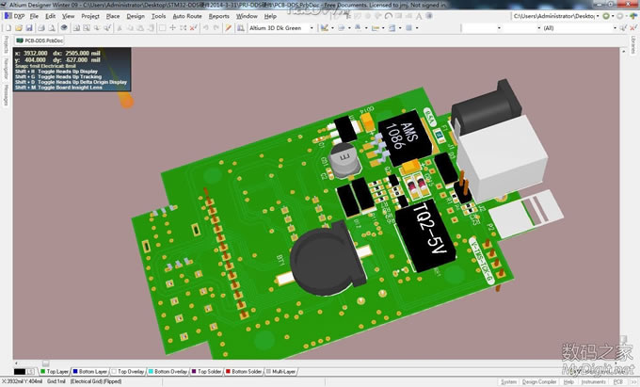Open the Messages side panel tab
Viewport: 640px width, 387px height.
[5, 93]
